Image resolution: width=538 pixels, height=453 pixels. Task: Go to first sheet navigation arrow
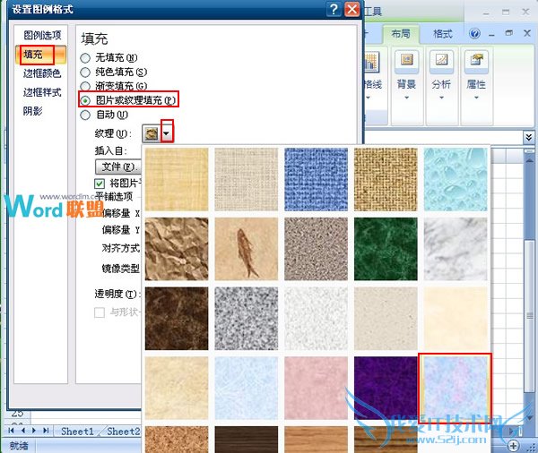pos(11,431)
